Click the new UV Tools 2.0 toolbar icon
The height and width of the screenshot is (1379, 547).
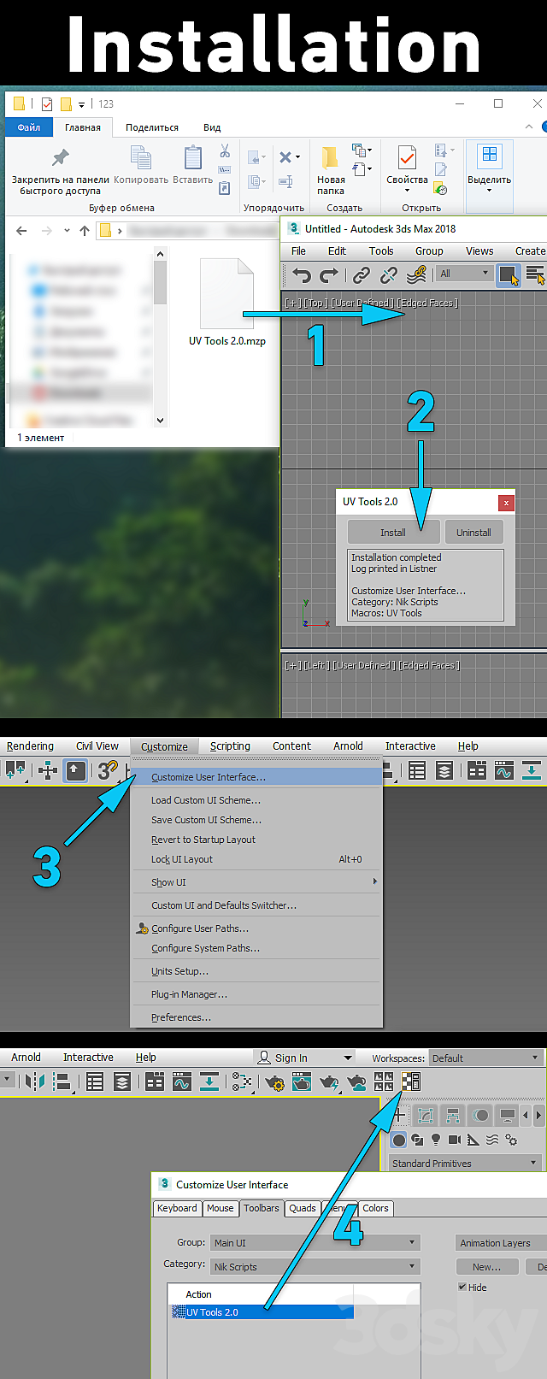point(410,1081)
